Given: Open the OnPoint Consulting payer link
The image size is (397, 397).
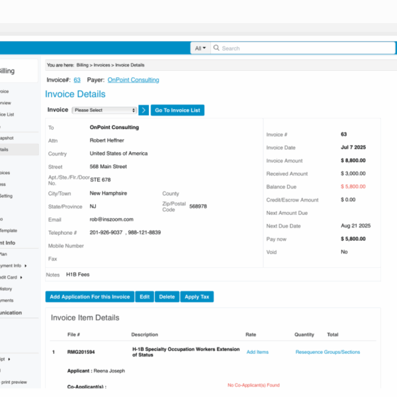Looking at the screenshot, I should (133, 80).
